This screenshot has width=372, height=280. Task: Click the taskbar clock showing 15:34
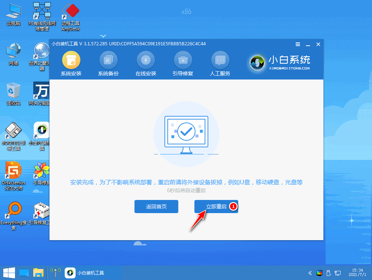[357, 272]
